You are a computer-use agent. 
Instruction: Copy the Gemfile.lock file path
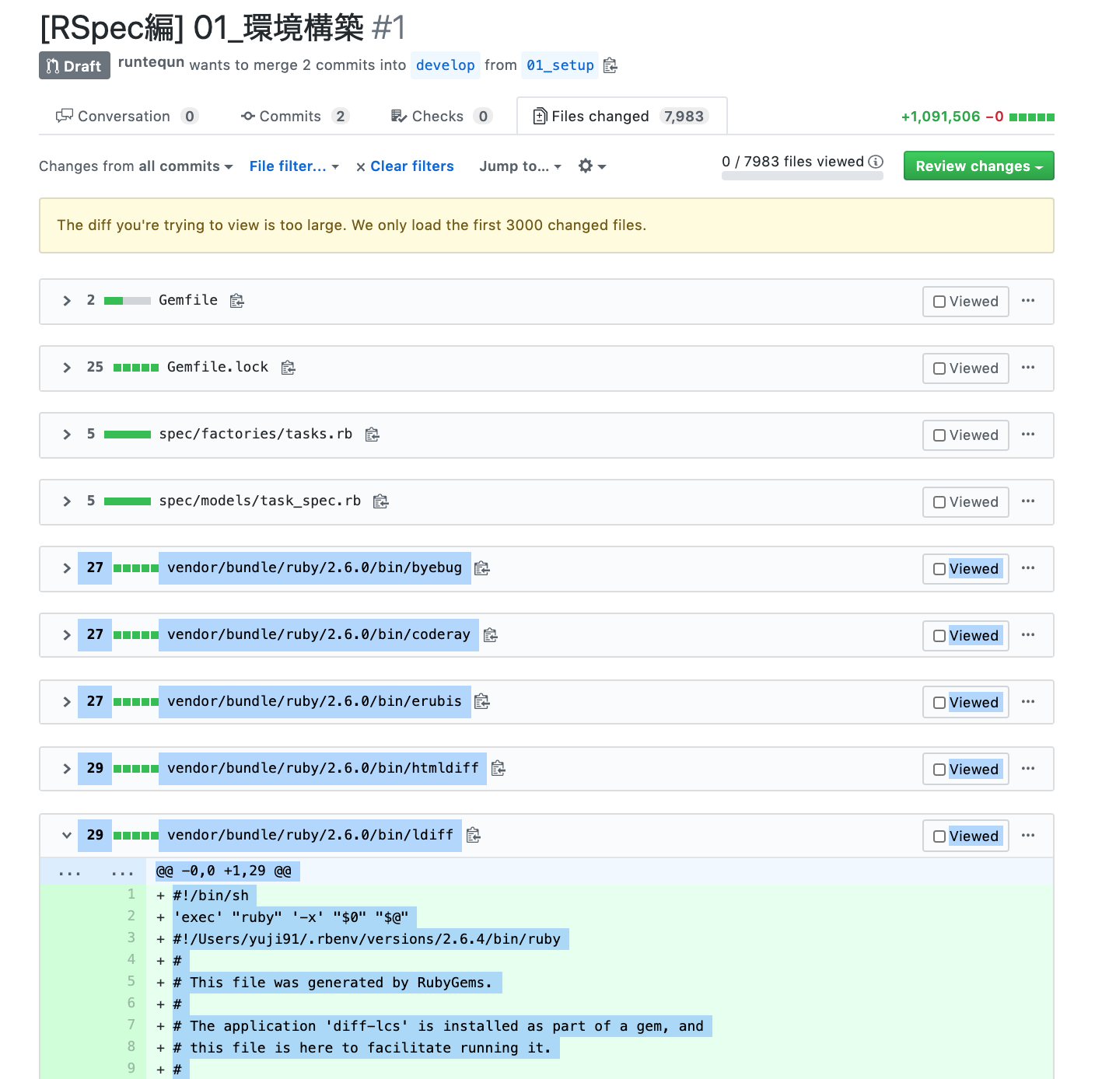[288, 367]
